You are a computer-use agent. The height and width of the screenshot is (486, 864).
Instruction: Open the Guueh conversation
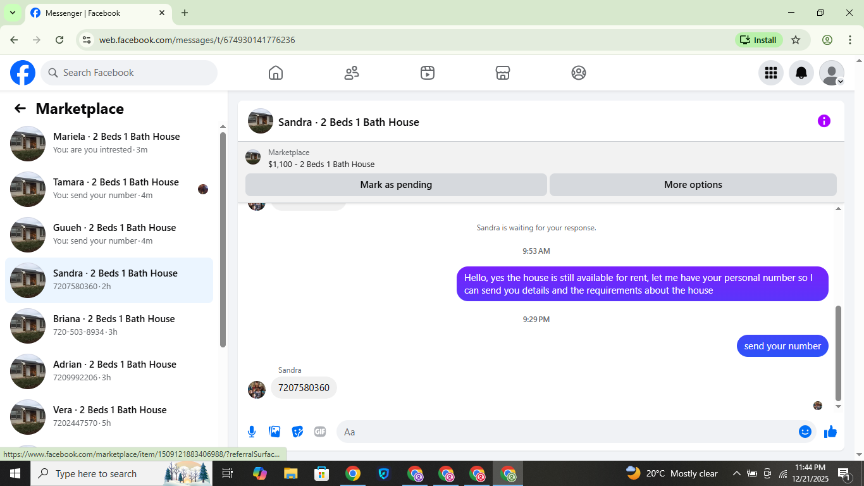point(109,235)
